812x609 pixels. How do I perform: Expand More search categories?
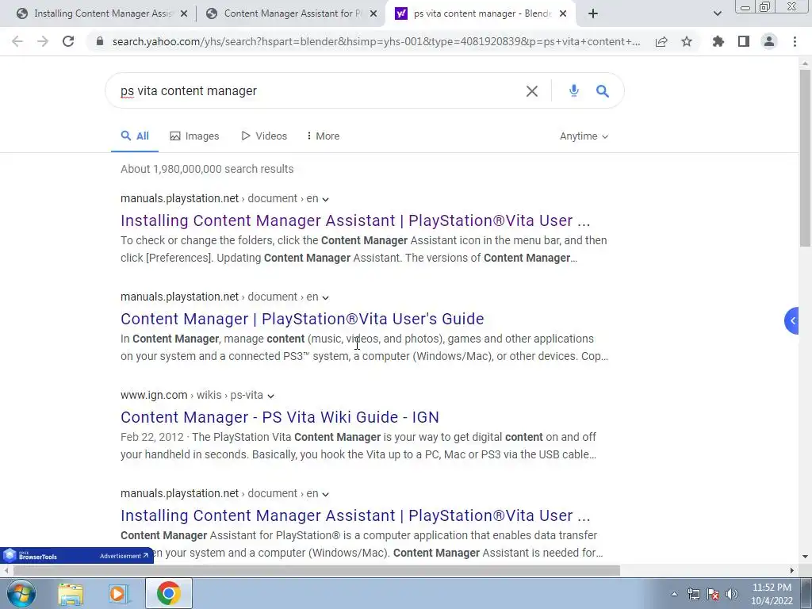324,136
